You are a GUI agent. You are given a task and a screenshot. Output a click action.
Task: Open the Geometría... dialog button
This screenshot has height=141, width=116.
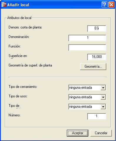click(x=93, y=66)
